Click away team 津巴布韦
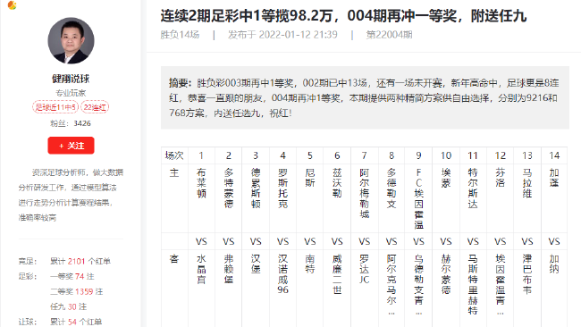581x327 pixels. [x=527, y=274]
